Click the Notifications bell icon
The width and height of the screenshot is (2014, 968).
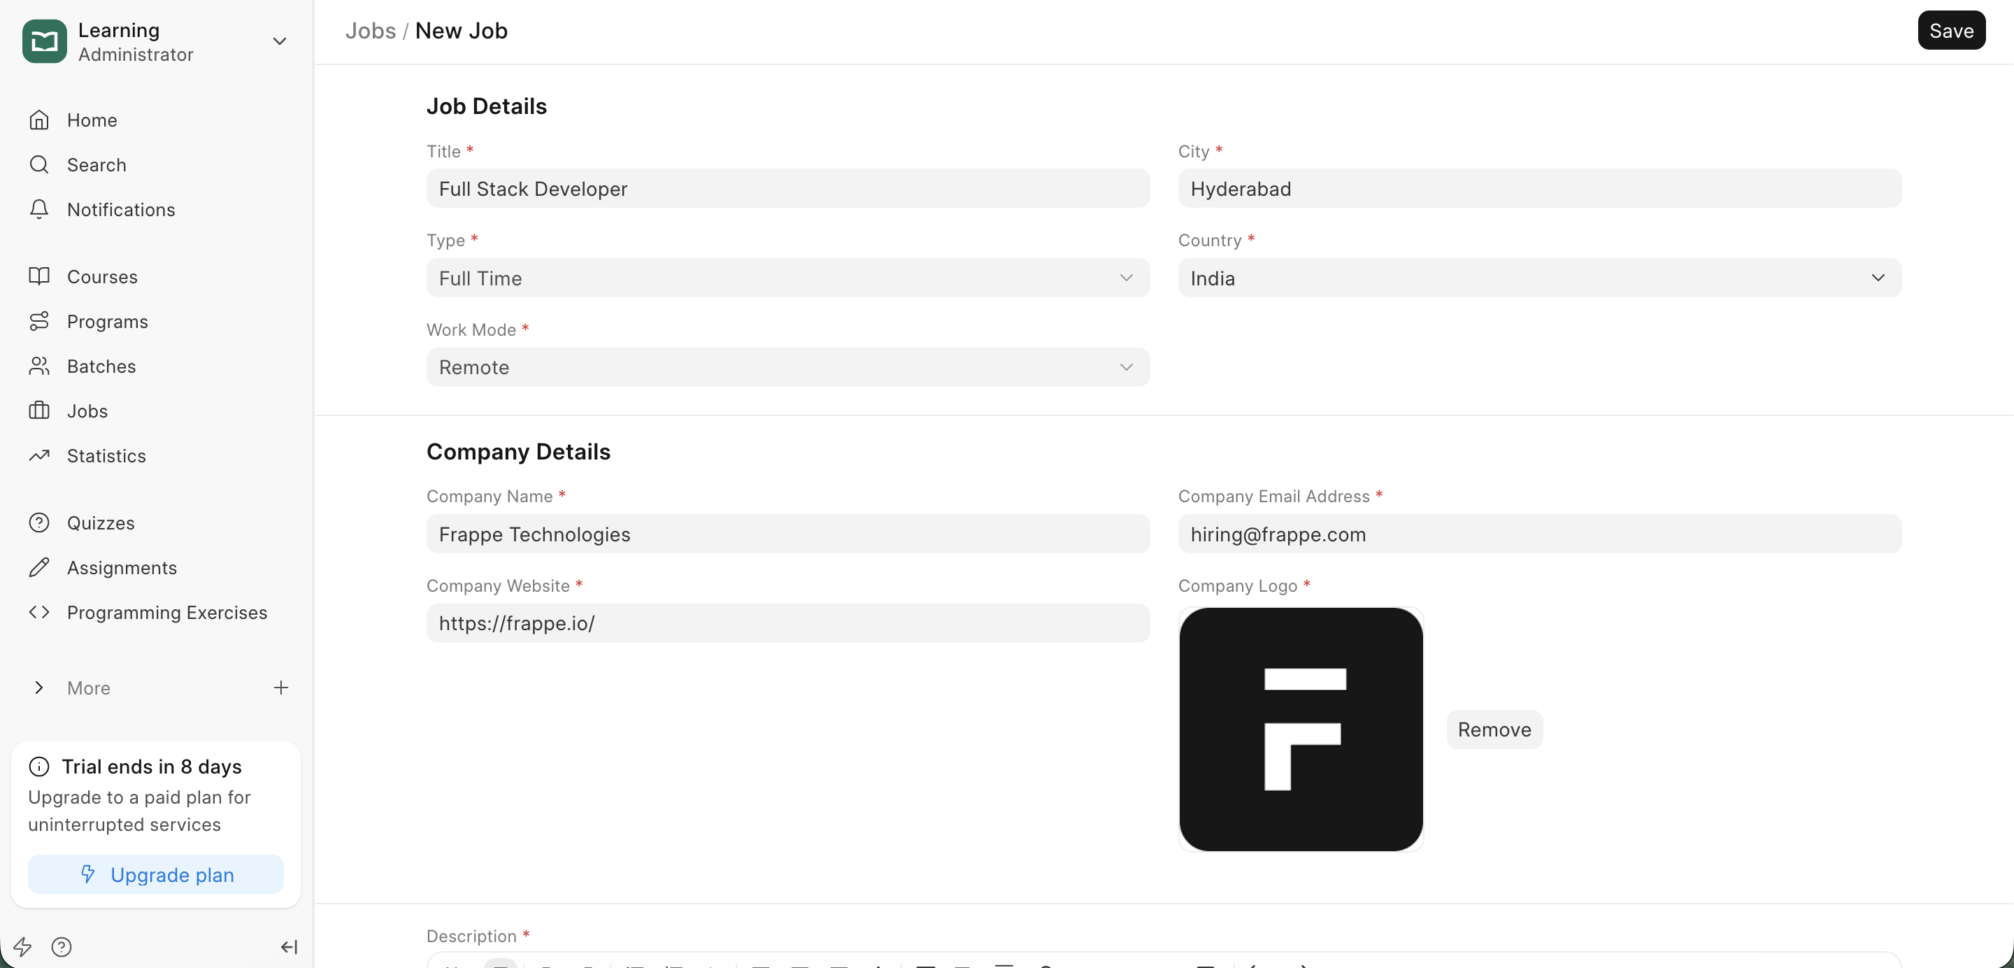(x=39, y=208)
